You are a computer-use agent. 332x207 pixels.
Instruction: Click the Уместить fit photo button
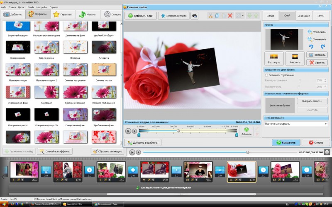(x=295, y=58)
